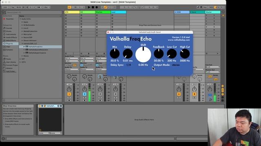Arm track 1 for recording
Screen dimensions: 261x146
point(69,100)
